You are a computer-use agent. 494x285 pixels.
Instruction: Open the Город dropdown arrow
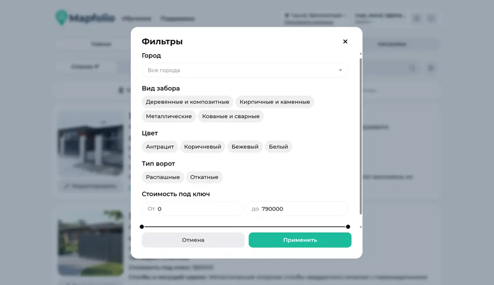(x=340, y=70)
